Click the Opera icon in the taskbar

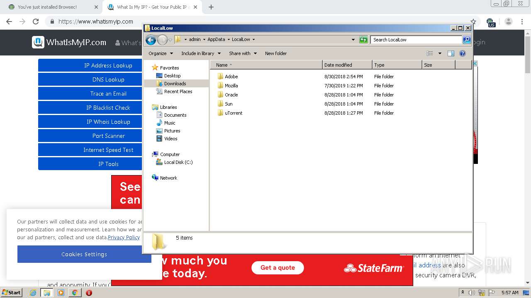89,293
